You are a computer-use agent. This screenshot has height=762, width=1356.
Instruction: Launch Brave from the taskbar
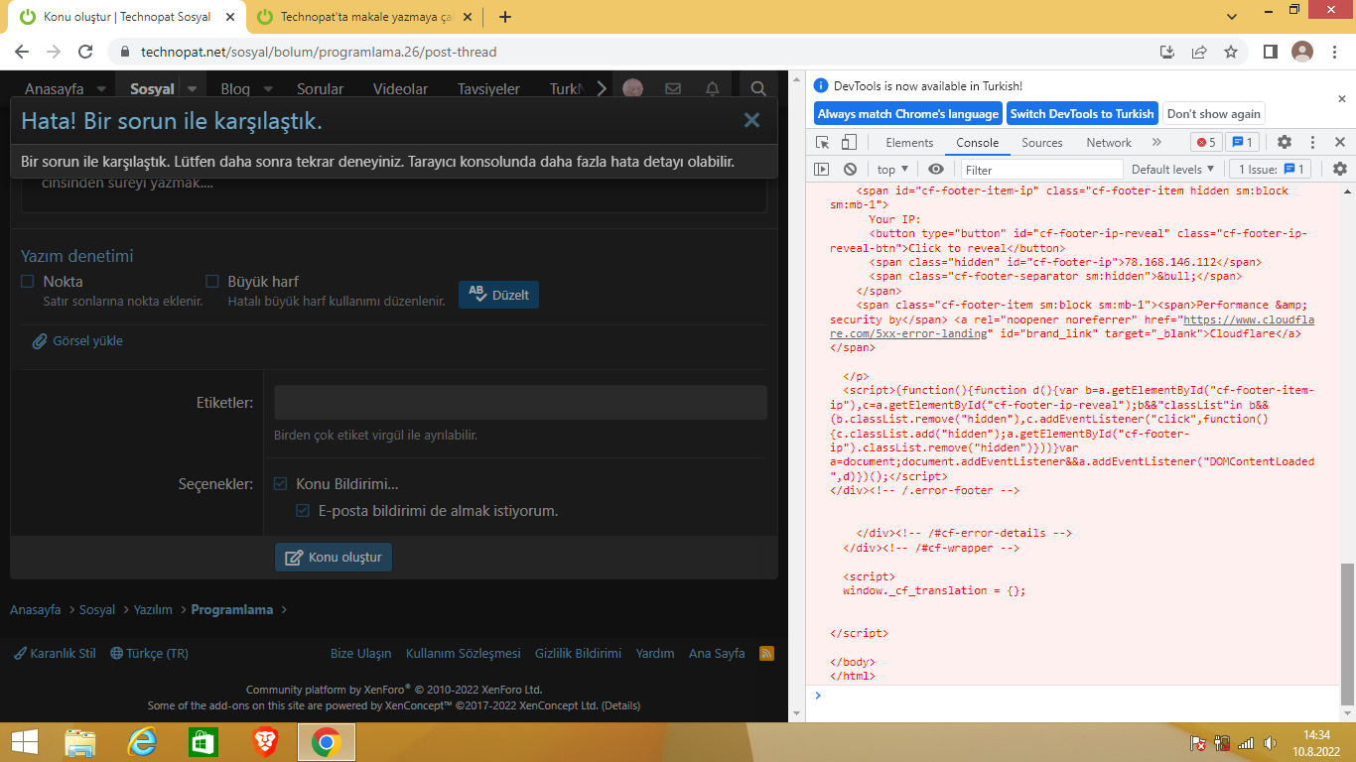click(264, 742)
